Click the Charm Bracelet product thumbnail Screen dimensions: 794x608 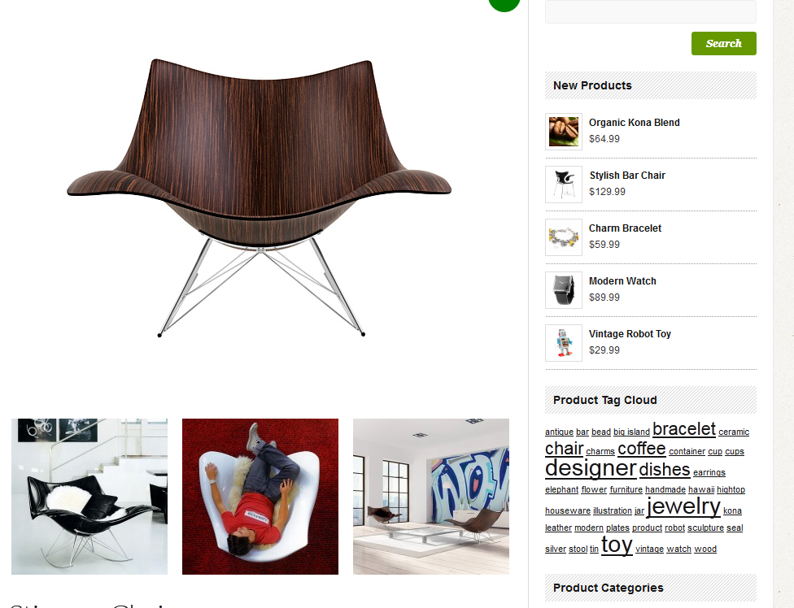point(564,237)
